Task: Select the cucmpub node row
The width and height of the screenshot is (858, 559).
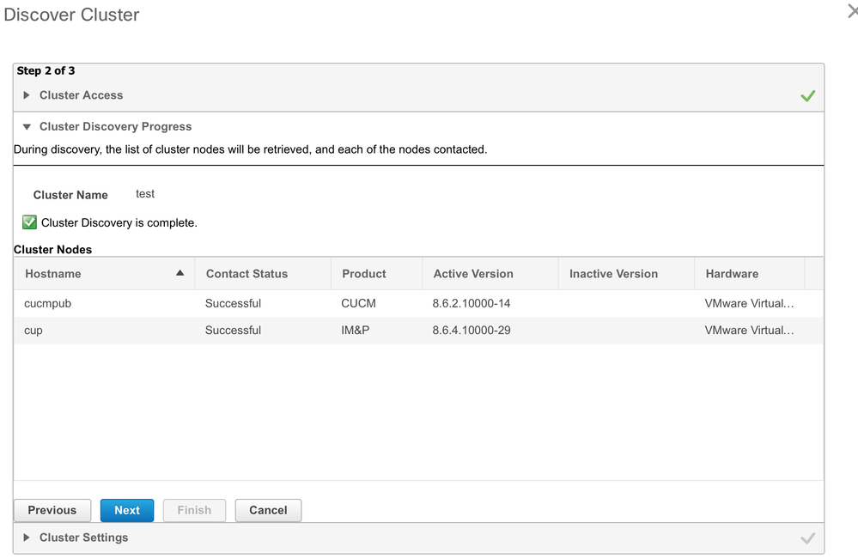Action: point(418,304)
